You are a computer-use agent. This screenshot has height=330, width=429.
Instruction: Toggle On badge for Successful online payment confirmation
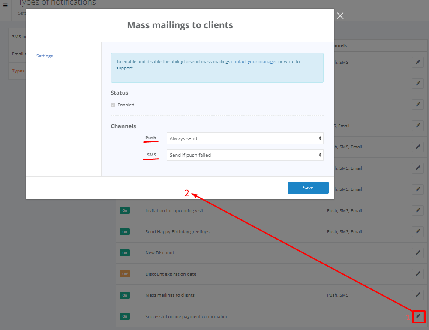click(x=125, y=316)
